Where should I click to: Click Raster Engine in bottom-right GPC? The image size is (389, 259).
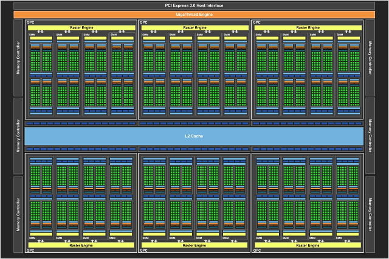[307, 245]
